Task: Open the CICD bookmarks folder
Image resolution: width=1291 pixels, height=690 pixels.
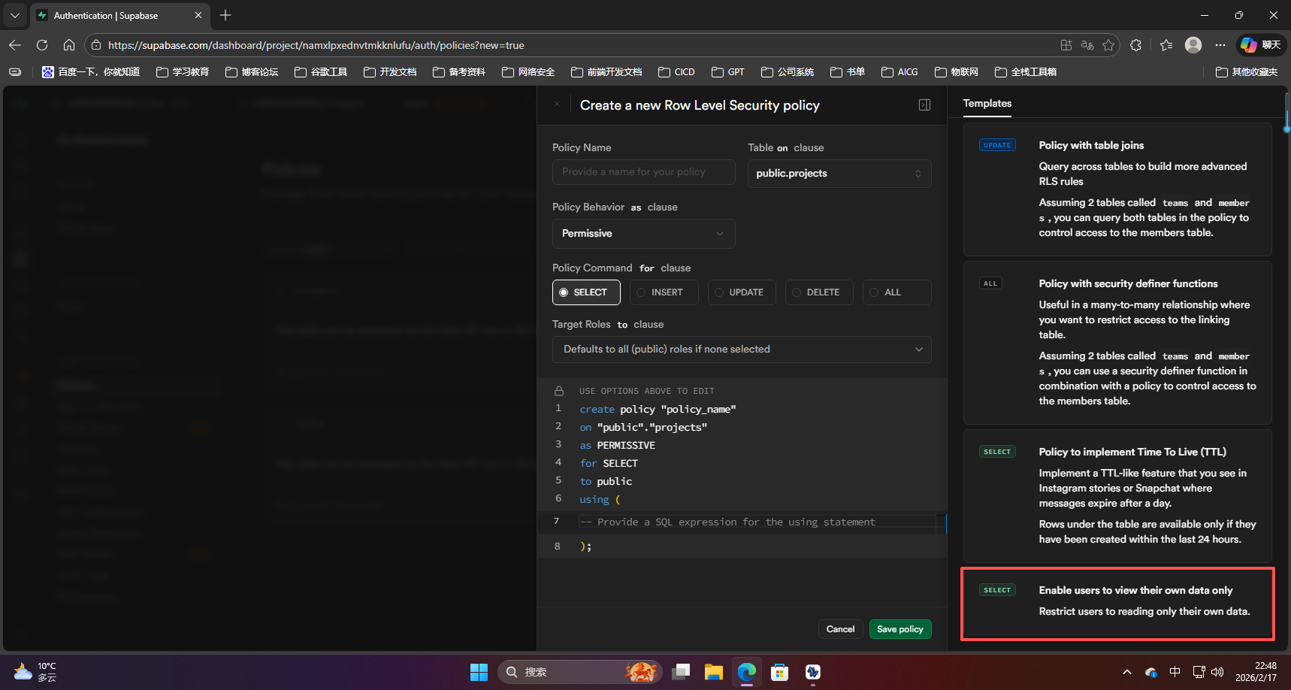Action: 676,72
